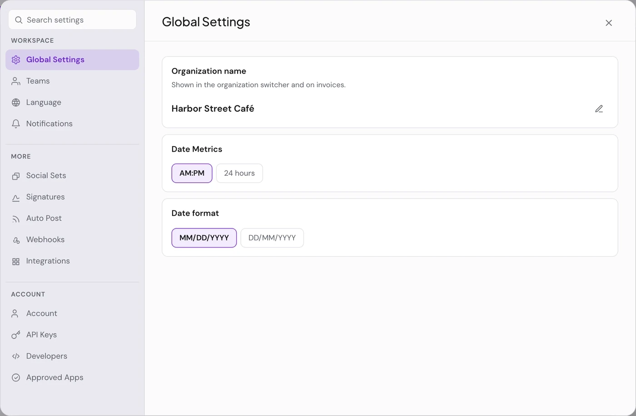Edit organization name with pencil icon
The width and height of the screenshot is (636, 416).
pyautogui.click(x=599, y=109)
